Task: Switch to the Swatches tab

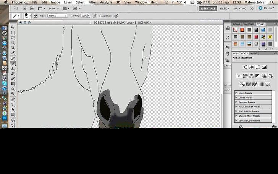Action: click(x=249, y=24)
